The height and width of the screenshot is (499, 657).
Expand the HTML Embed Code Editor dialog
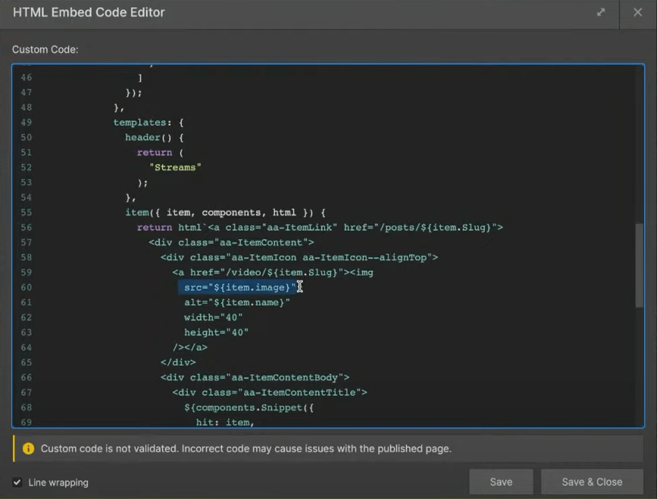tap(601, 12)
